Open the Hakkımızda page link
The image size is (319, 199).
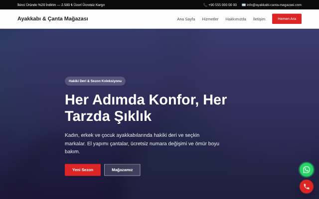point(236,19)
